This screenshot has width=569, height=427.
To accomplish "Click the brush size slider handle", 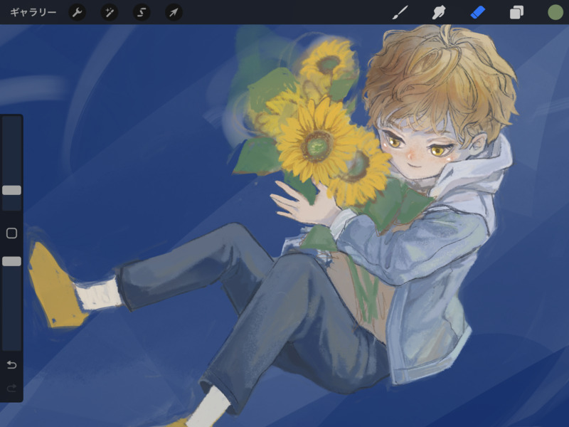I will pyautogui.click(x=11, y=190).
